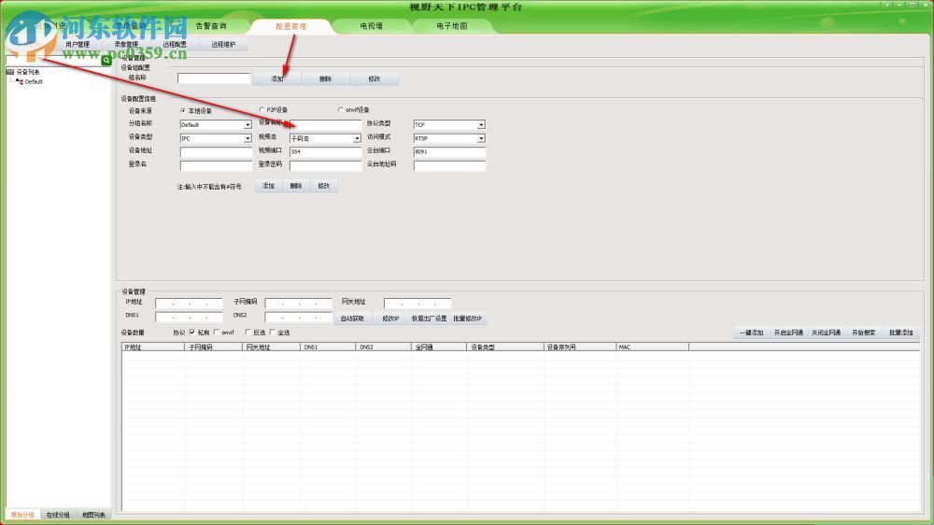Viewport: 934px width, 525px height.
Task: Click 删除 button next to # symbol note
Action: pyautogui.click(x=296, y=186)
